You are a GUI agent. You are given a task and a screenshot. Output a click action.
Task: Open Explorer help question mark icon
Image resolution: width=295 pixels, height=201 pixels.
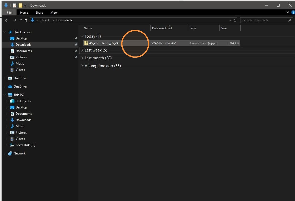click(293, 13)
